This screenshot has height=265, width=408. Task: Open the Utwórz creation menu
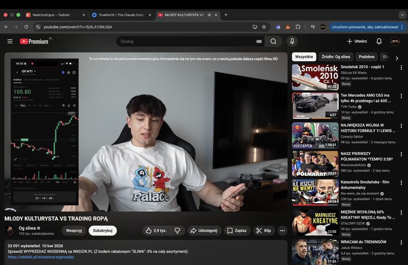357,41
